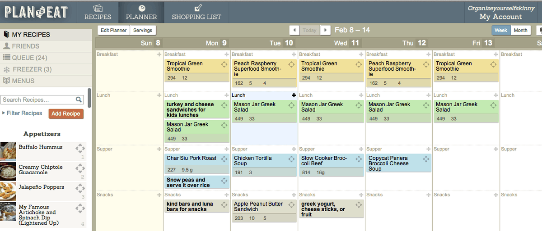Click the move handle on Chicken Tortilla Soup
This screenshot has height=231, width=542.
click(291, 159)
